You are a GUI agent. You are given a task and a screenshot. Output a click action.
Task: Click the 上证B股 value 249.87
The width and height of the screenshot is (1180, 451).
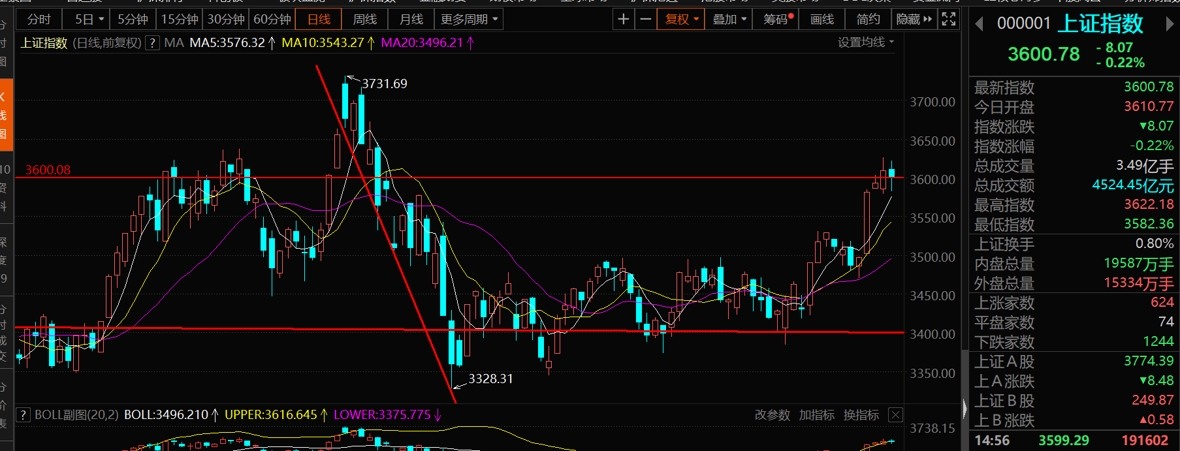(1153, 400)
